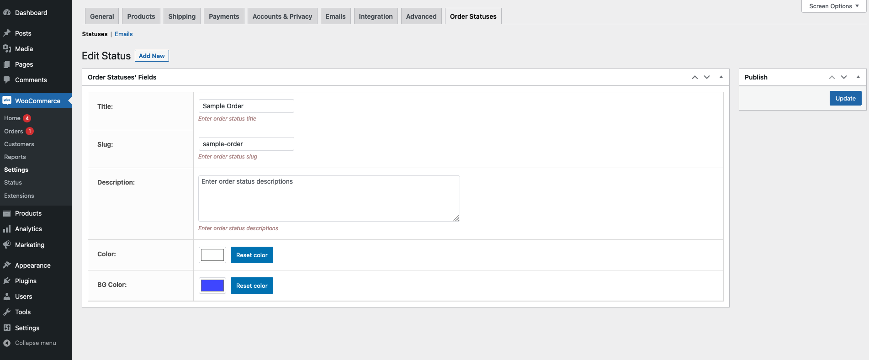
Task: Open the Appearance menu label
Action: point(33,265)
